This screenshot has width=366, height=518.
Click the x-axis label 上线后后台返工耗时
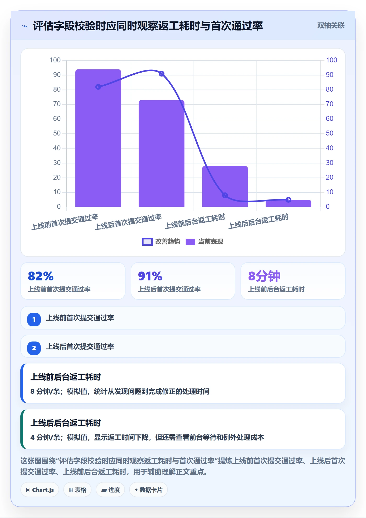coord(259,221)
